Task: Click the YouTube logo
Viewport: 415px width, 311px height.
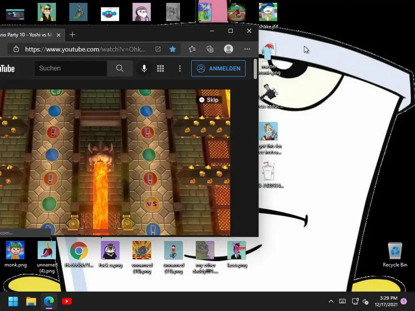Action: [x=7, y=68]
